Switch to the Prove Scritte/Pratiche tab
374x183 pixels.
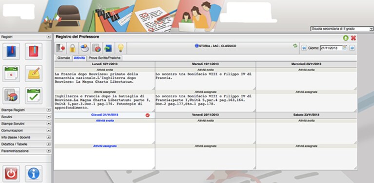[x=105, y=58]
